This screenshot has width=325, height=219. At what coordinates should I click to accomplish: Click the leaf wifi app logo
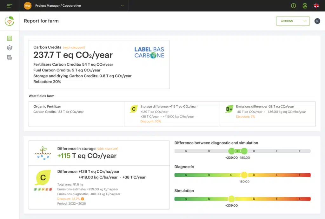click(10, 21)
